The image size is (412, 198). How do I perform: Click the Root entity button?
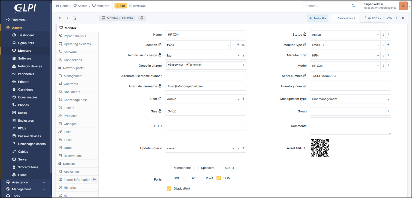[x=318, y=18]
